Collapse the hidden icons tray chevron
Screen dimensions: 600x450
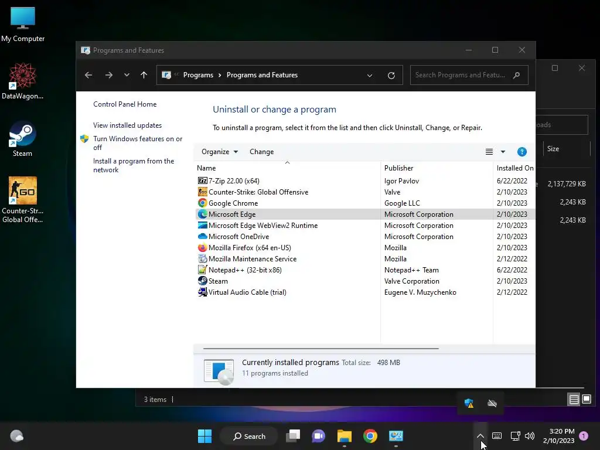(480, 436)
